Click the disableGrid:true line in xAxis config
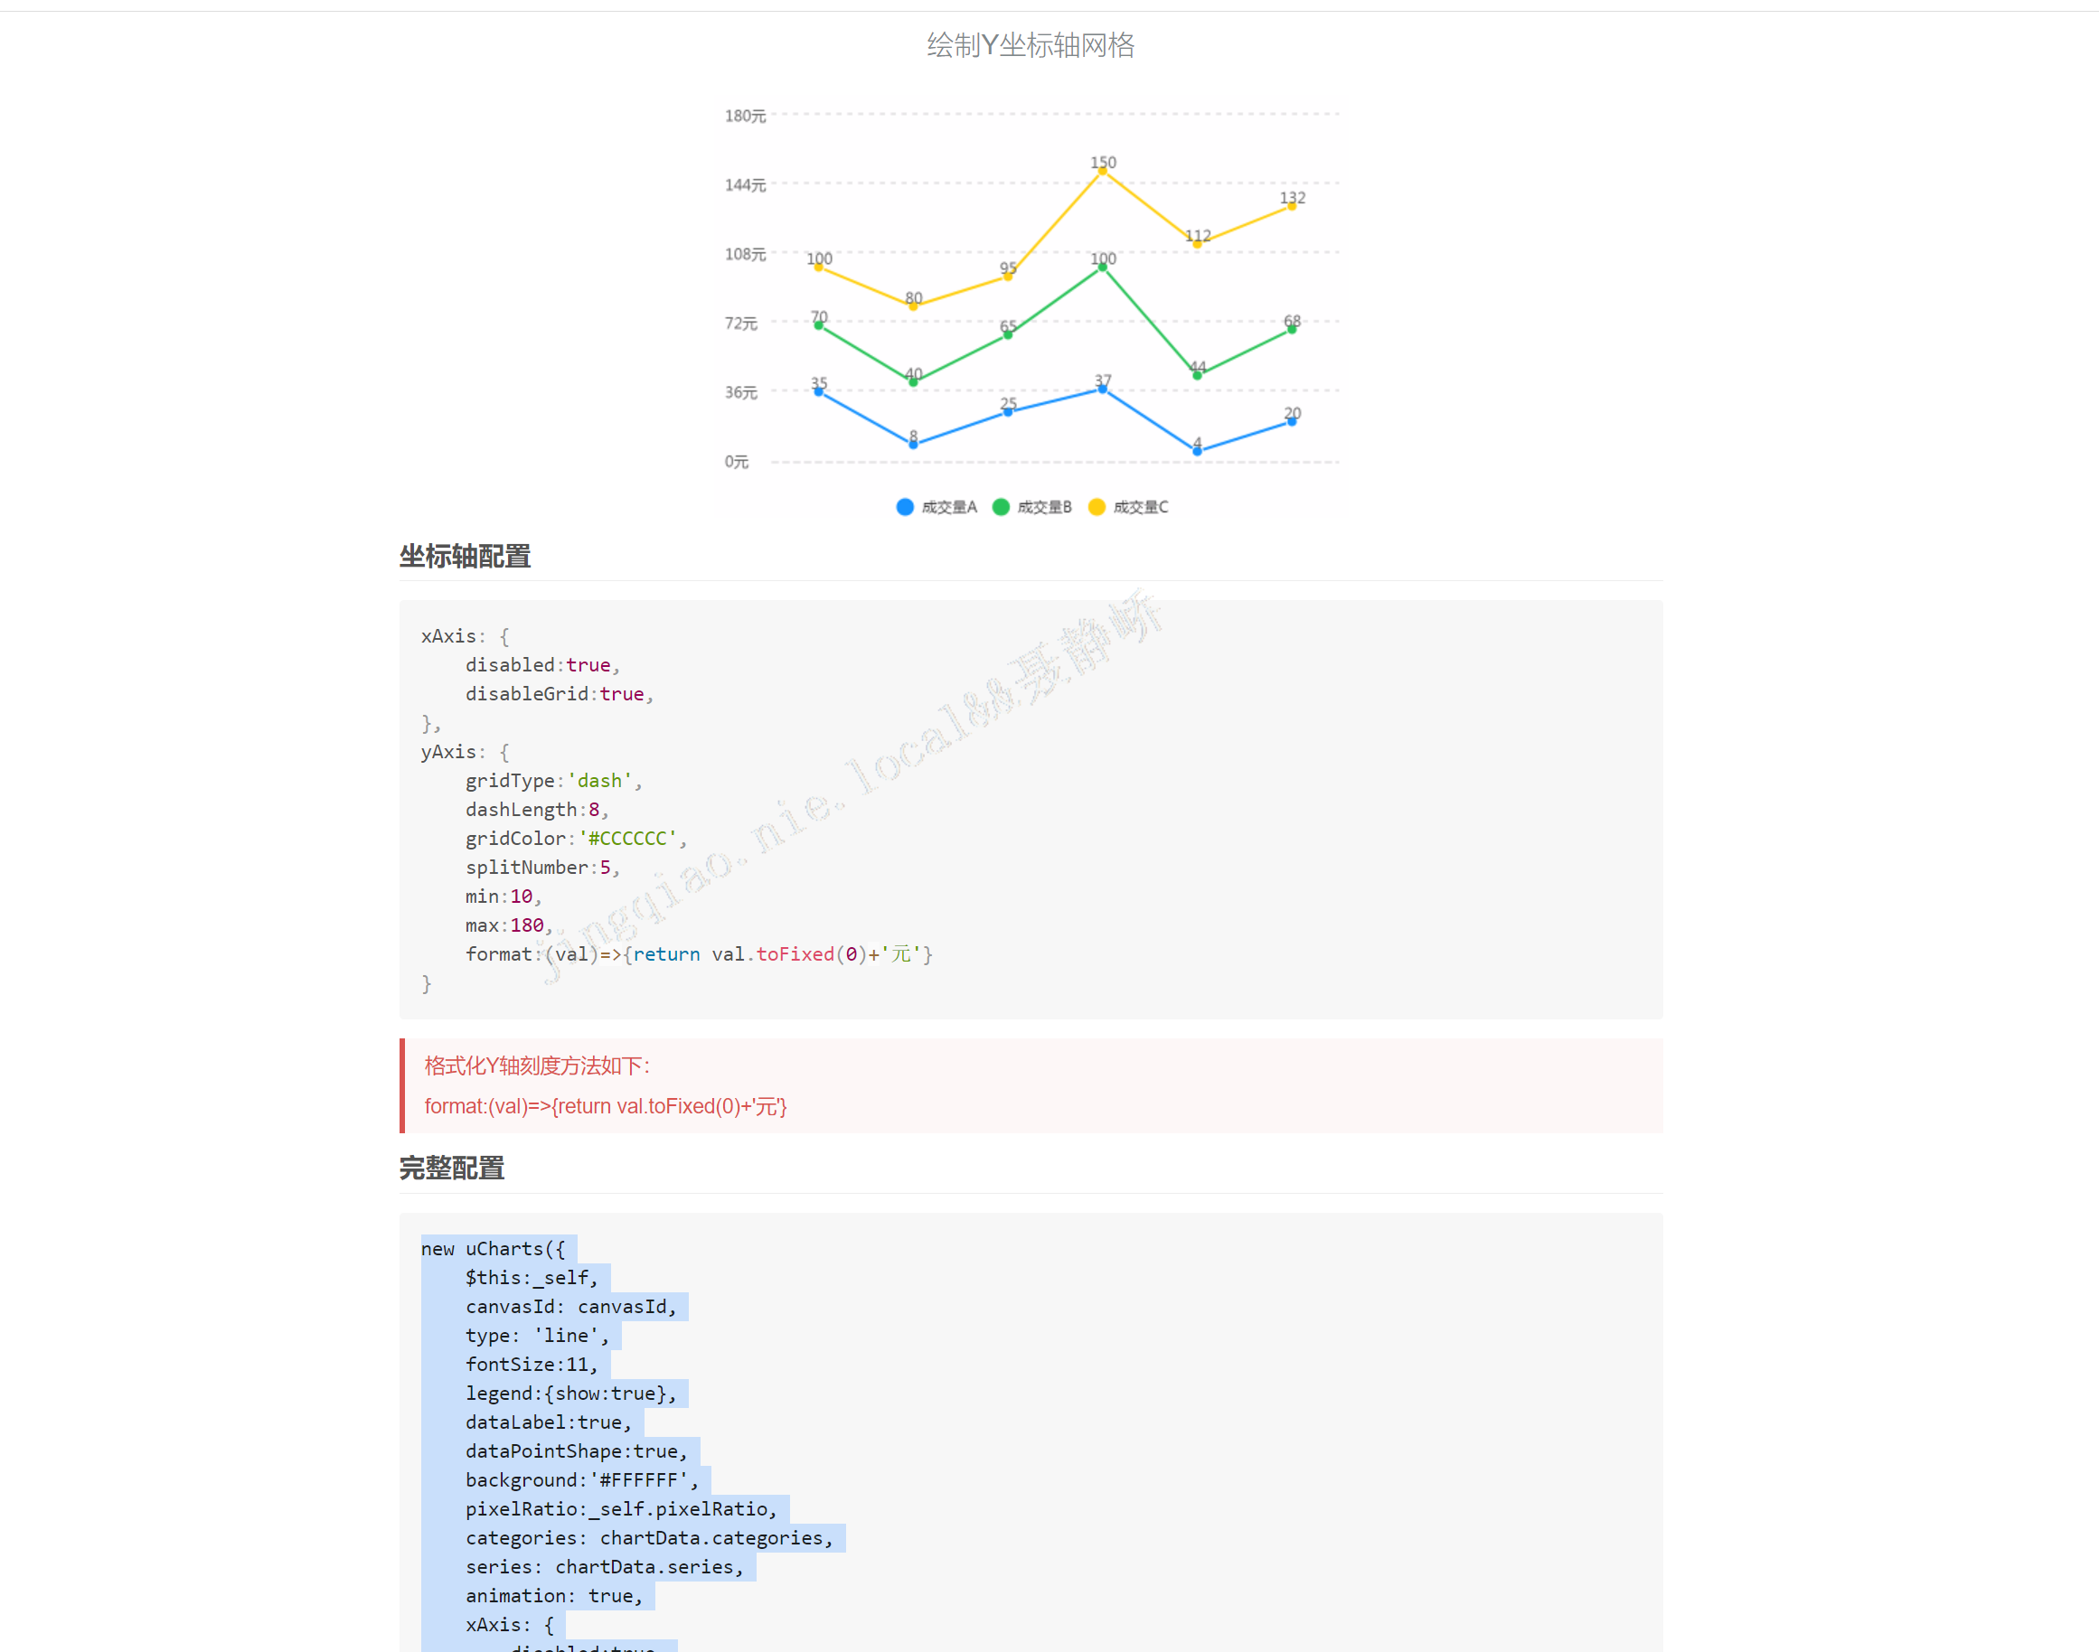2099x1652 pixels. tap(558, 693)
